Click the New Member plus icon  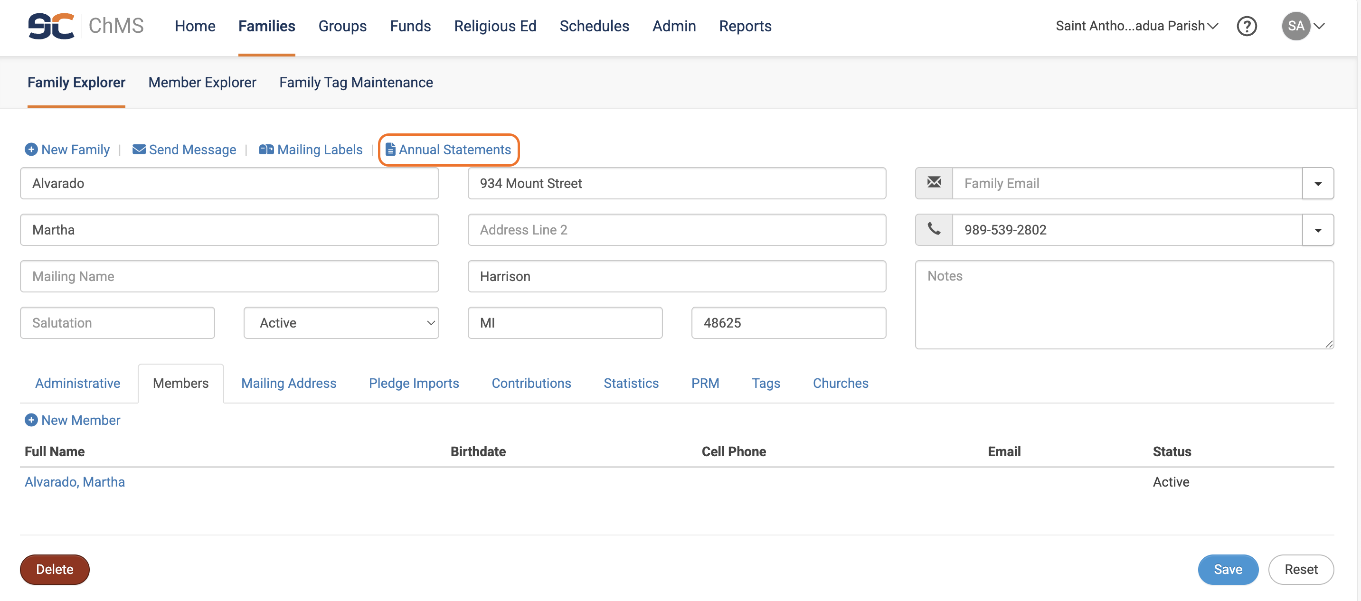(31, 421)
